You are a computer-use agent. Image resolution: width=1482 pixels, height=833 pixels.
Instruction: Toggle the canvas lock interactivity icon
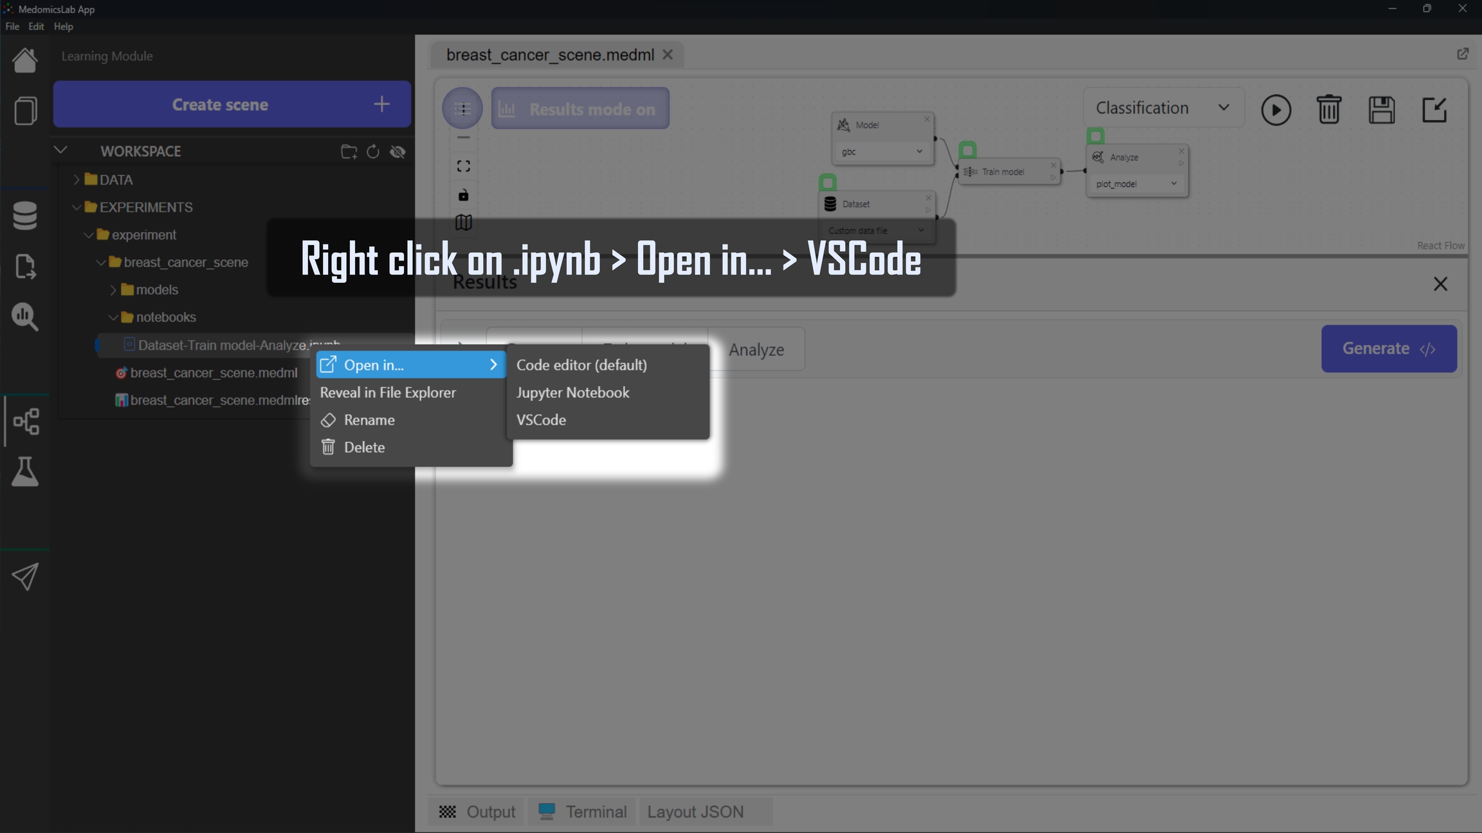463,195
